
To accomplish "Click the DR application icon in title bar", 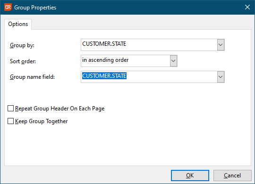I will pos(8,8).
